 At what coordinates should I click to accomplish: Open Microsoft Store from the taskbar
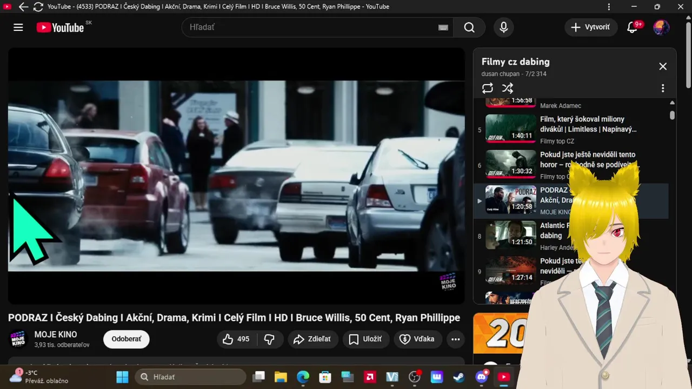click(x=325, y=377)
